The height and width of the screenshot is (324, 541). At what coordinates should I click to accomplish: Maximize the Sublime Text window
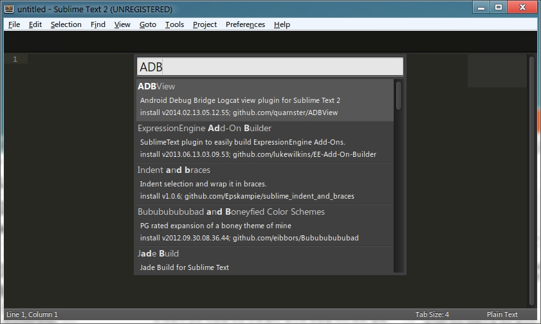click(x=499, y=8)
